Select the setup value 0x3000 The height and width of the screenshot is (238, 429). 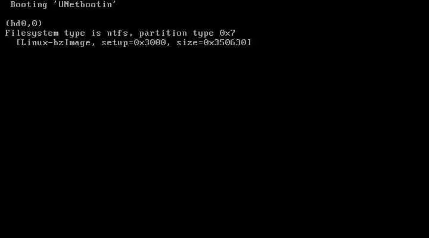(x=150, y=42)
